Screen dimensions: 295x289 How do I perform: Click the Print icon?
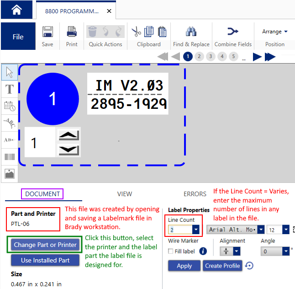72,32
